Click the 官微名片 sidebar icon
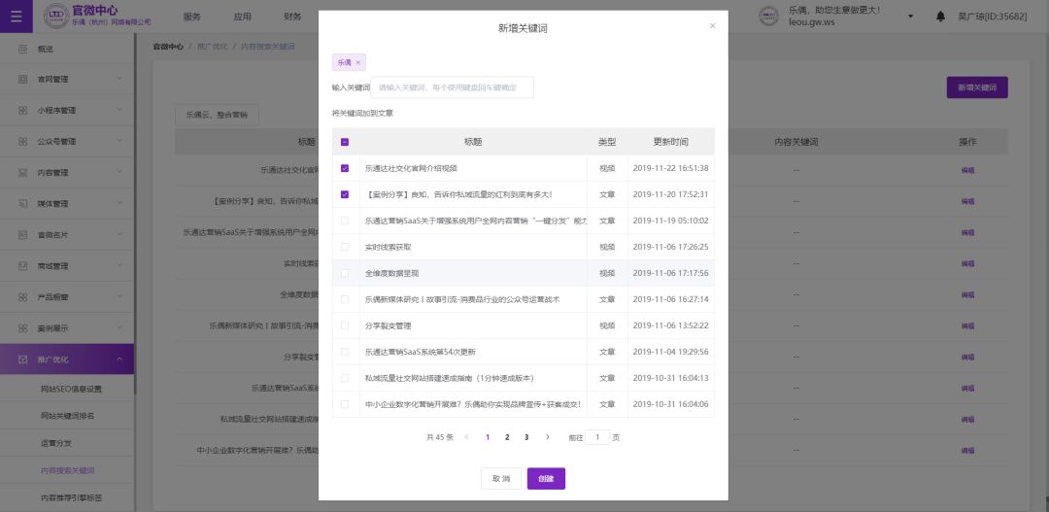This screenshot has width=1049, height=512. tap(23, 234)
